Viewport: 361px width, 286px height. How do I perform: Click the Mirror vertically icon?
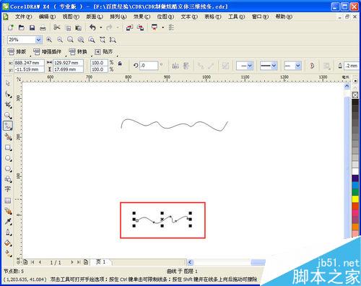186,66
